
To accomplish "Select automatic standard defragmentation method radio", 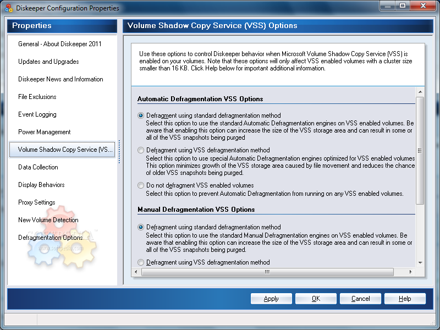I will [141, 116].
